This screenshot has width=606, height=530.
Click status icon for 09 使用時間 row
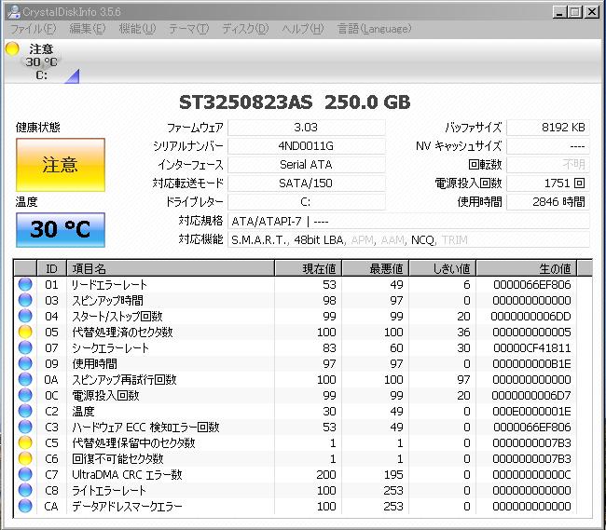point(25,363)
